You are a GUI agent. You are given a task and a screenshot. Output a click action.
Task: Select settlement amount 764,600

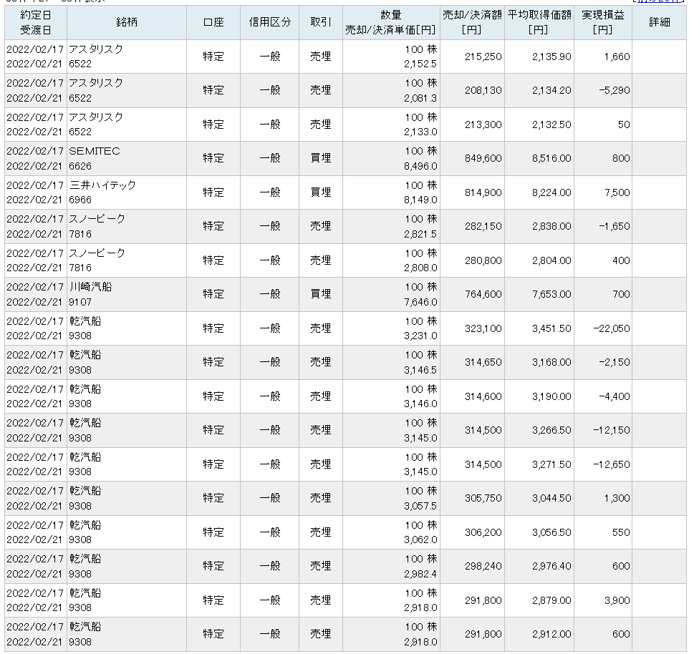pos(483,295)
